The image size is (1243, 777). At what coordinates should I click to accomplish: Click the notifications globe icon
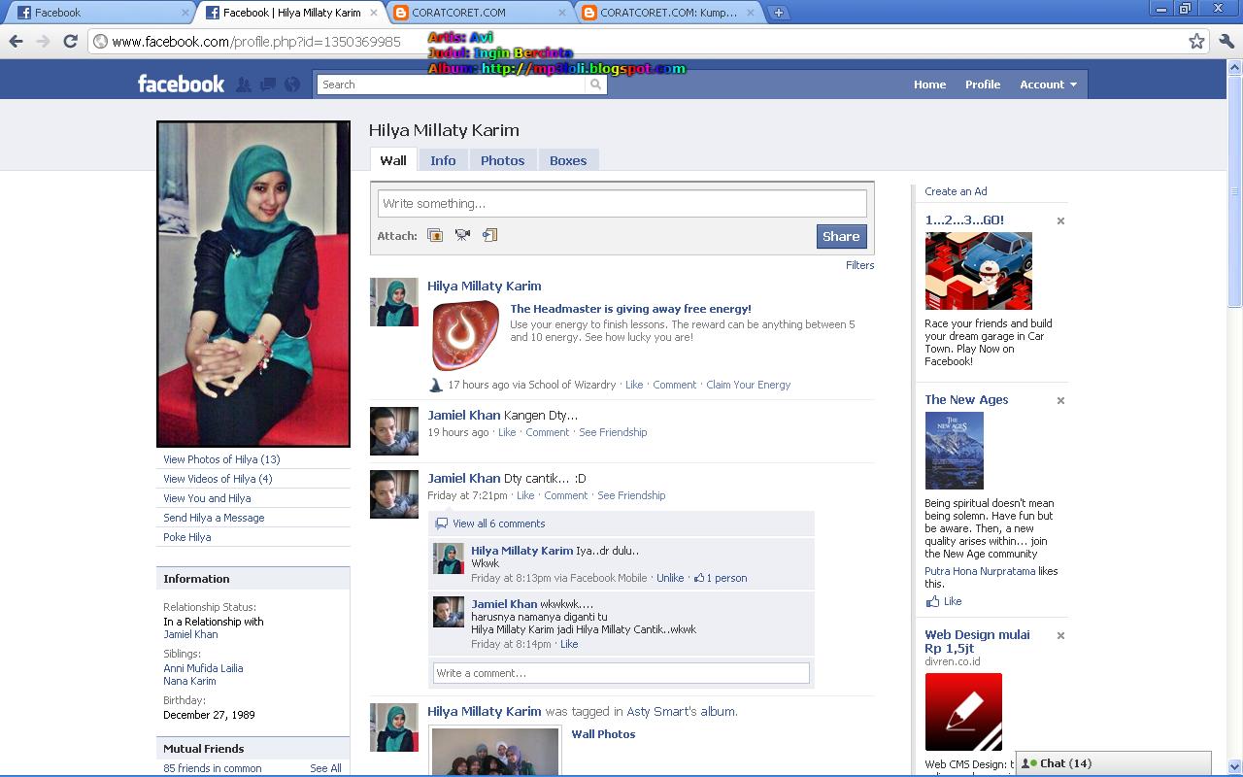(291, 84)
